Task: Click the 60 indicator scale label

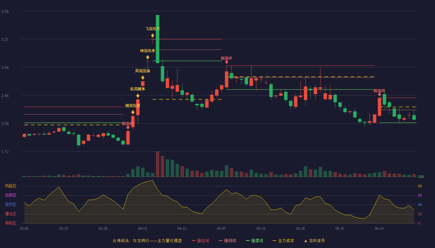Action: pyautogui.click(x=420, y=195)
